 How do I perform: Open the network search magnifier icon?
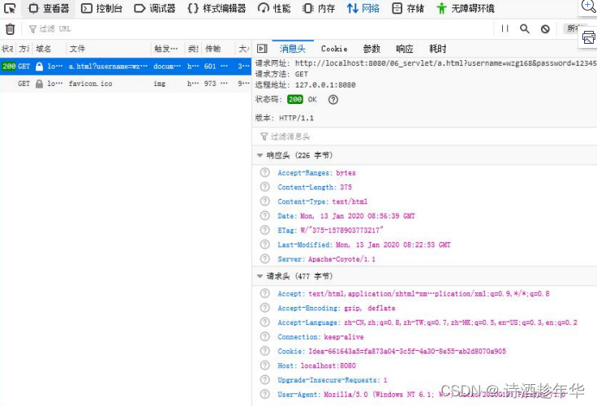525,28
